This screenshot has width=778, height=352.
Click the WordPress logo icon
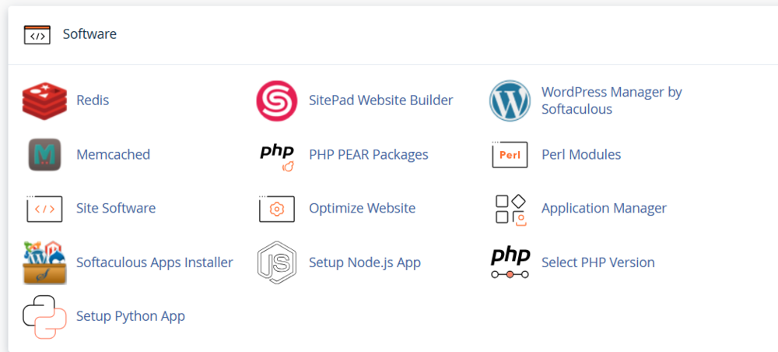510,100
